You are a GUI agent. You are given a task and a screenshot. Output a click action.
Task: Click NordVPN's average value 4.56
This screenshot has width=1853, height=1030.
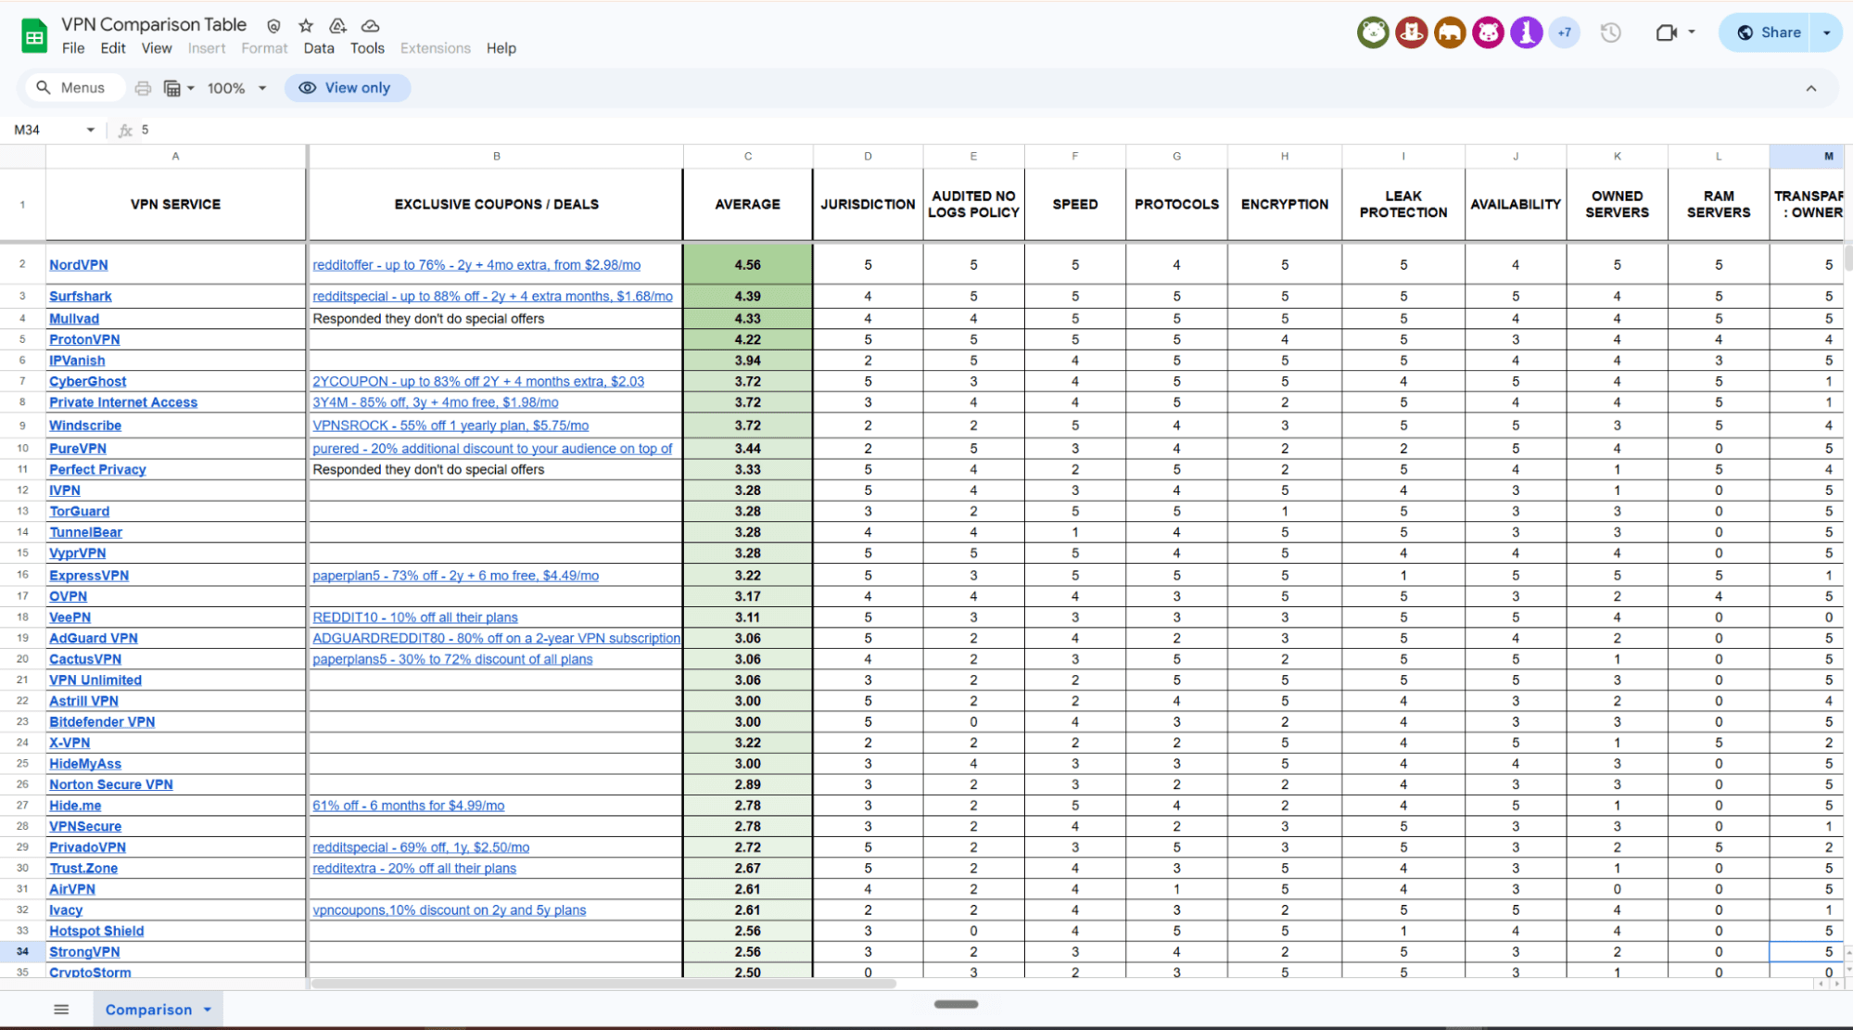(x=747, y=265)
